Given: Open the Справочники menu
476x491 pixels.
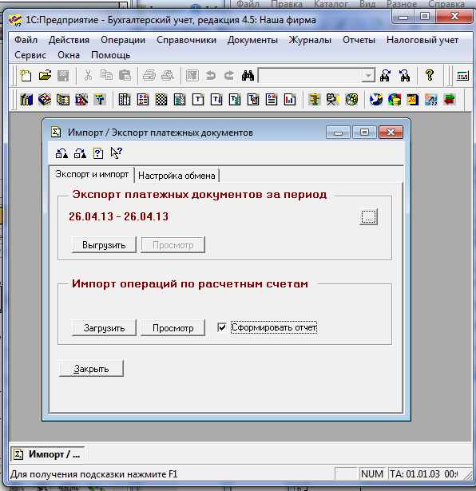Looking at the screenshot, I should click(x=186, y=40).
